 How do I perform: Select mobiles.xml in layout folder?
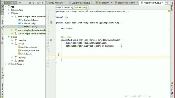pyautogui.click(x=27, y=54)
